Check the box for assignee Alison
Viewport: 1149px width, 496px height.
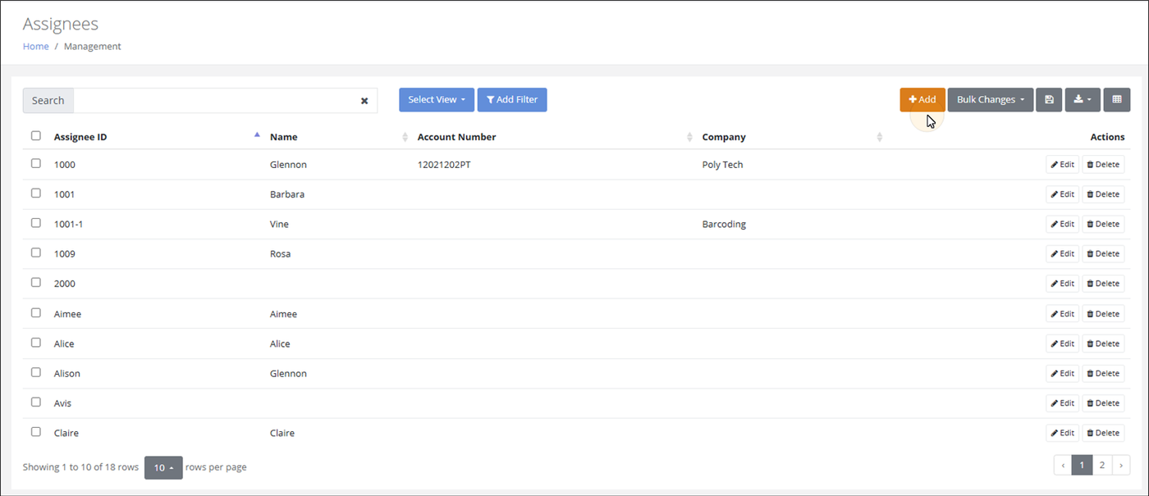pyautogui.click(x=36, y=372)
